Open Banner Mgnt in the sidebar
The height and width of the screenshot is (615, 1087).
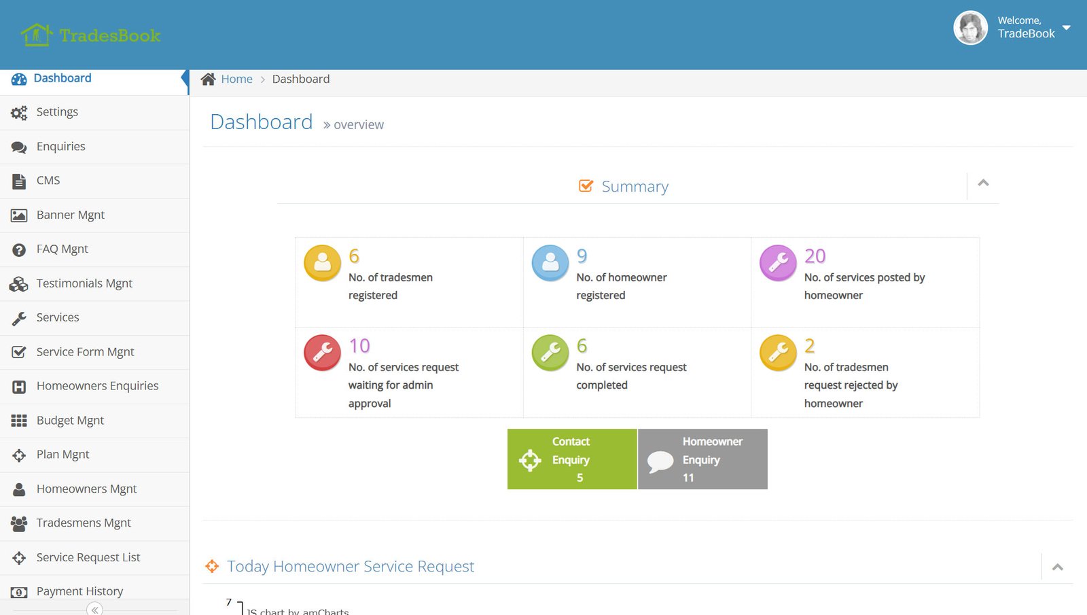coord(94,215)
